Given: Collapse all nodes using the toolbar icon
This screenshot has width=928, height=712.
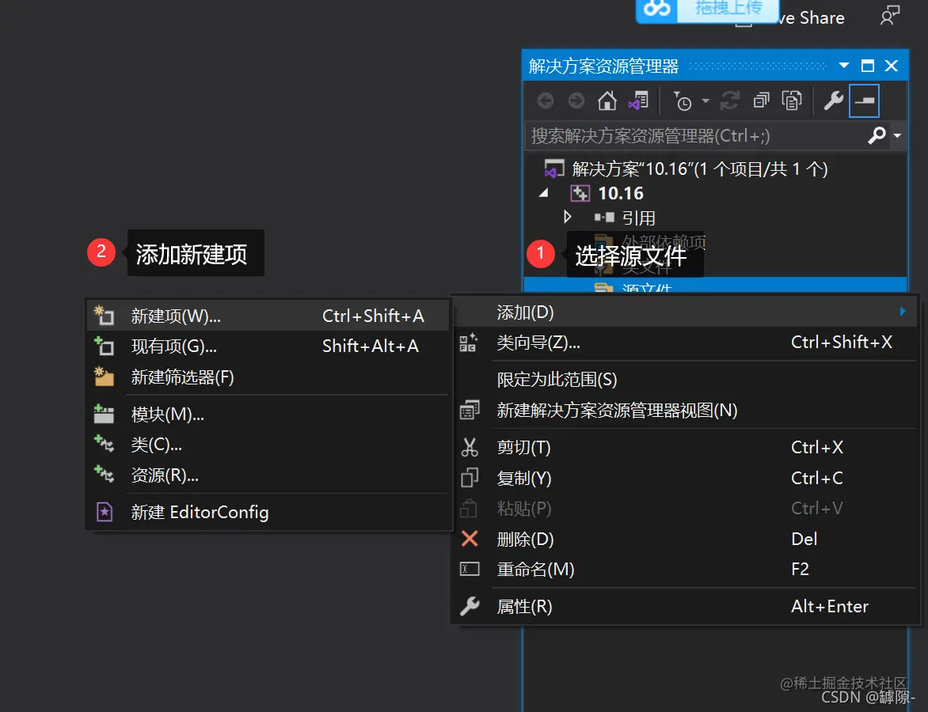Looking at the screenshot, I should 761,101.
